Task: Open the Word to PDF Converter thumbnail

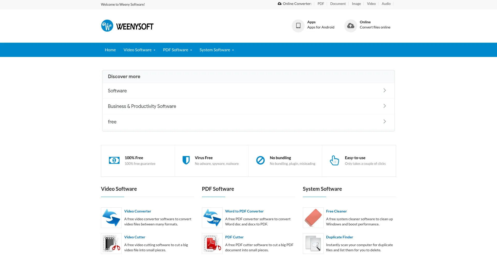Action: pyautogui.click(x=212, y=218)
